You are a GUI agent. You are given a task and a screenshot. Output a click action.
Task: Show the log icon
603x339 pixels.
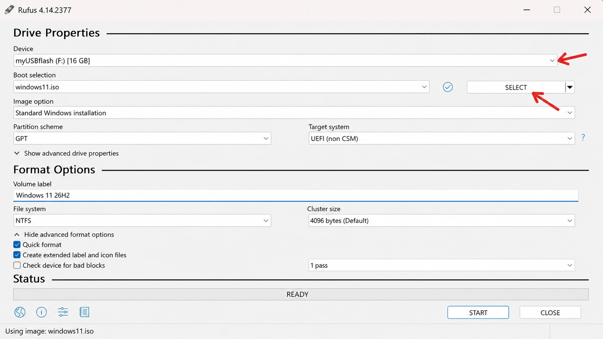click(84, 312)
